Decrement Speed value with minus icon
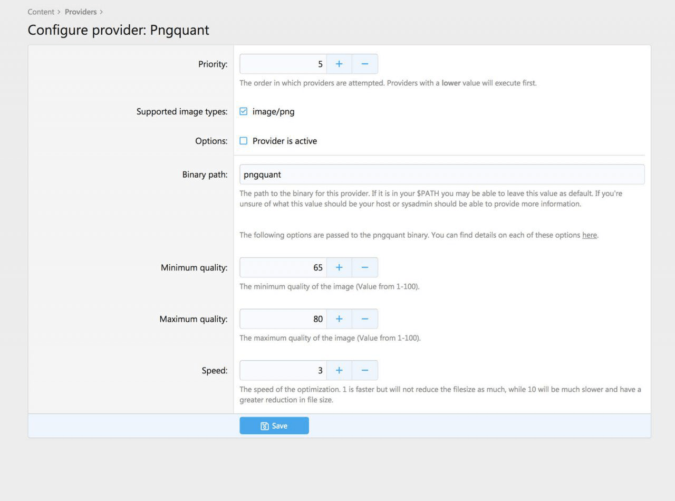This screenshot has width=675, height=501. [x=364, y=370]
